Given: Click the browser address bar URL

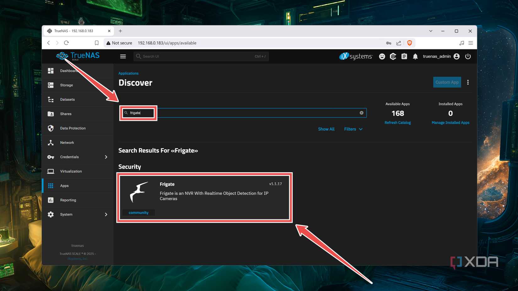Looking at the screenshot, I should click(167, 43).
